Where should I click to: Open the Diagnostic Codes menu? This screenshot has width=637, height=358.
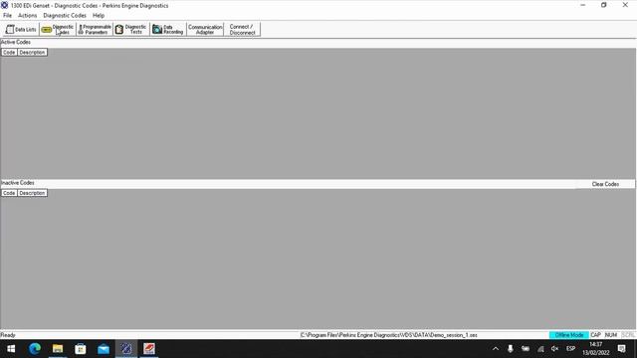65,16
